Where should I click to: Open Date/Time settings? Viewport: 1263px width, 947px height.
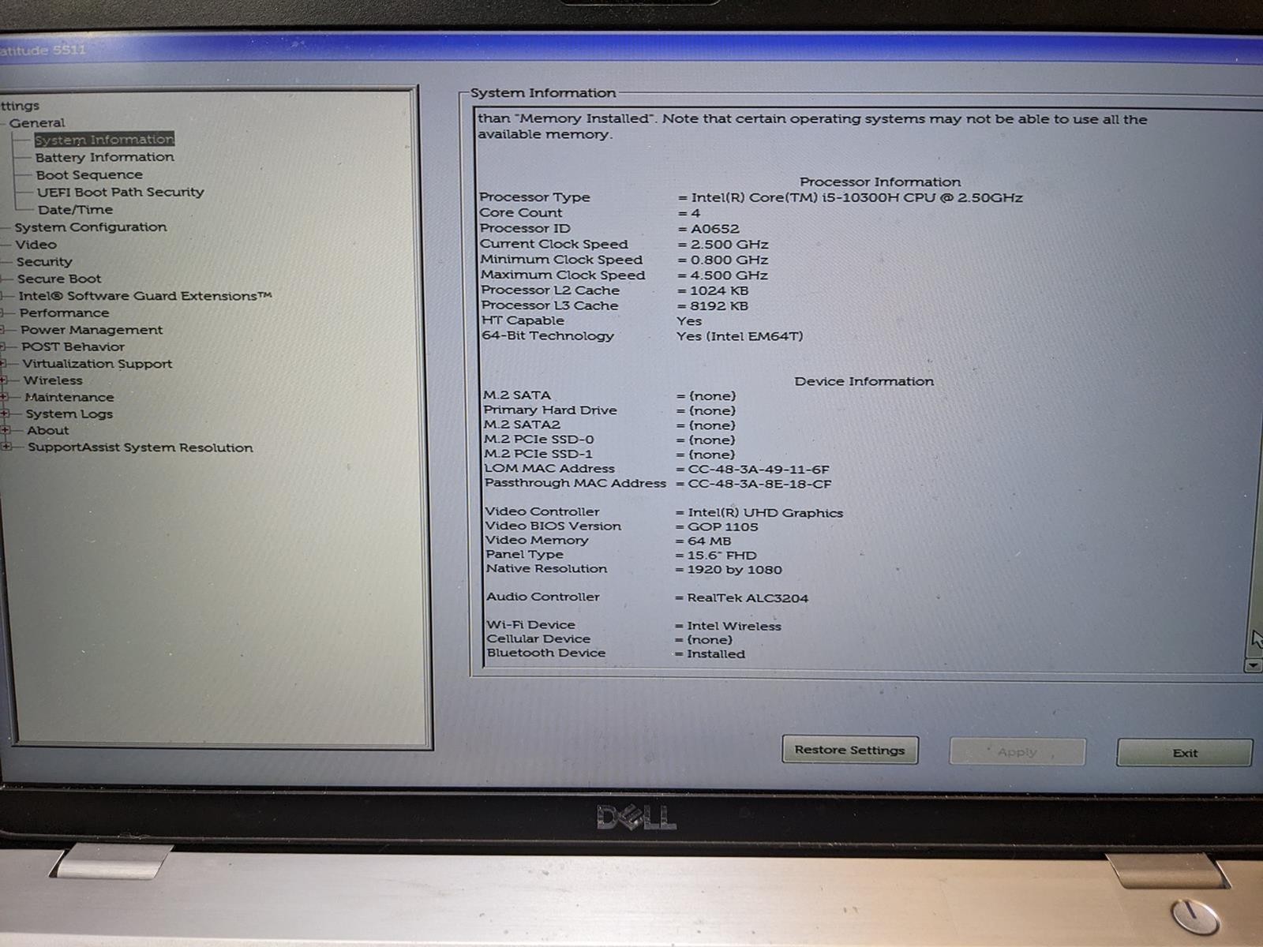75,209
